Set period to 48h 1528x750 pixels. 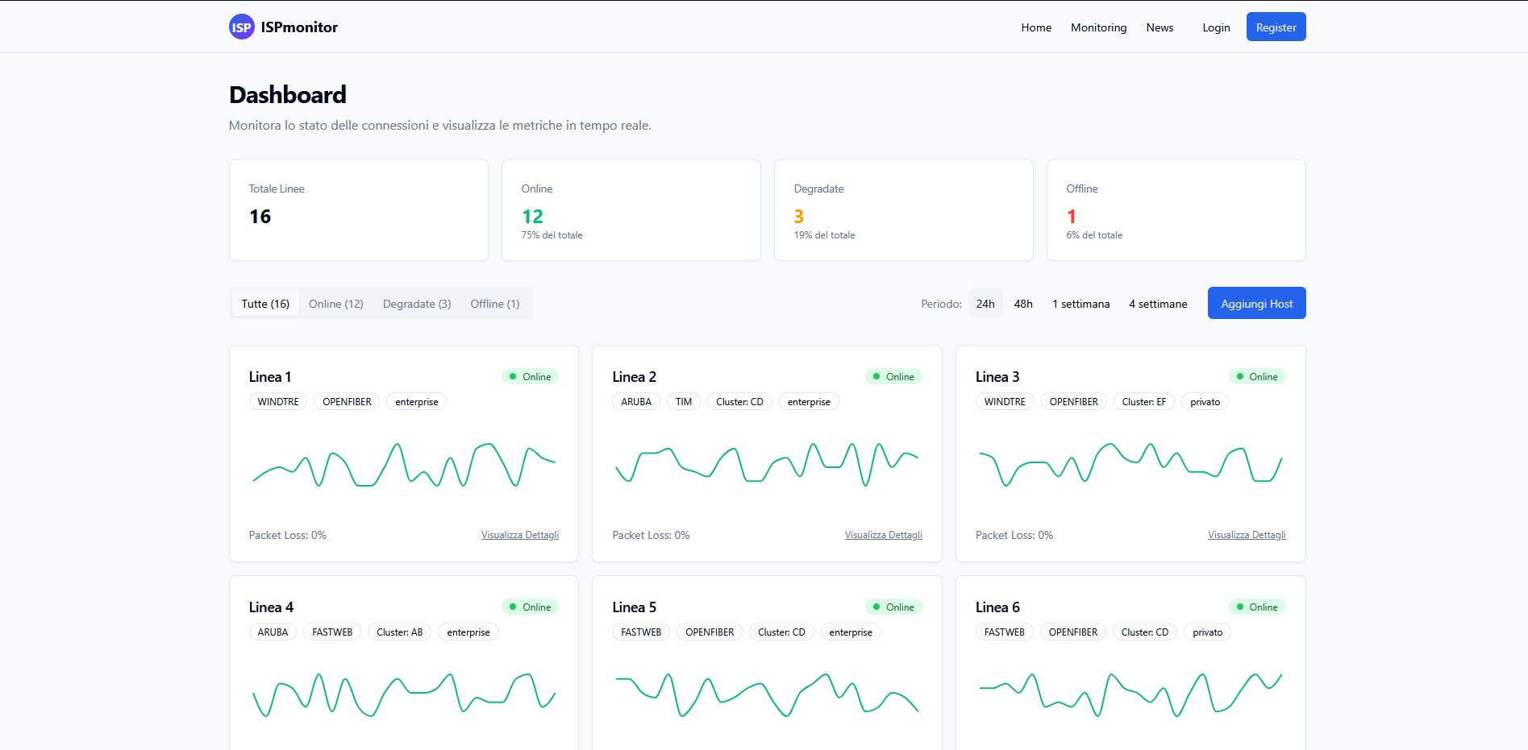point(1023,304)
